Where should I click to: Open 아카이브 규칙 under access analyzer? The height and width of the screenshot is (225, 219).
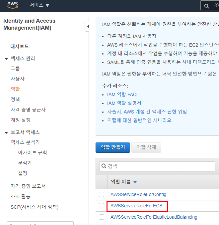[x=32, y=152]
